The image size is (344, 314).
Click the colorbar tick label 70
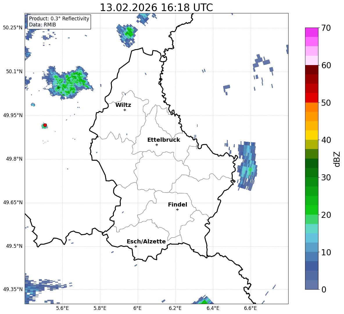326,28
